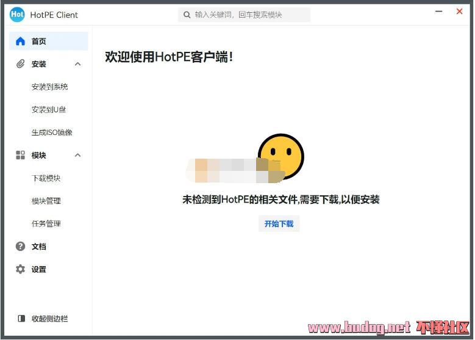This screenshot has width=475, height=340.
Task: Focus the module search input field
Action: [x=244, y=15]
